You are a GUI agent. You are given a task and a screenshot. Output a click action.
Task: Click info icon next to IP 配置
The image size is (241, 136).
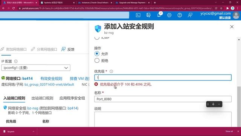16,61
